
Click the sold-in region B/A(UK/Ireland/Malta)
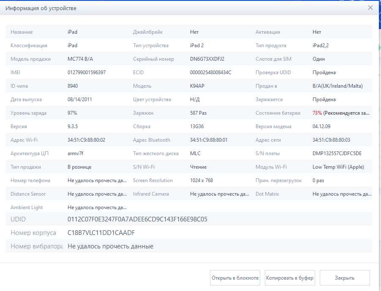point(337,86)
